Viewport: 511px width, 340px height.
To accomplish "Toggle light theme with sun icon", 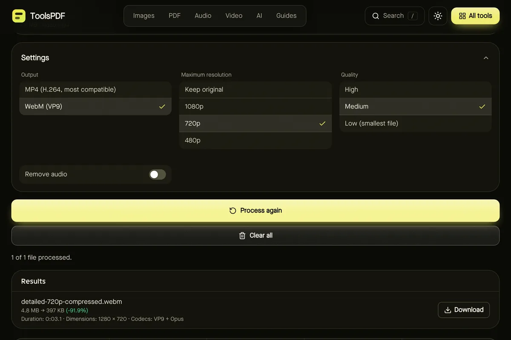I will [438, 16].
